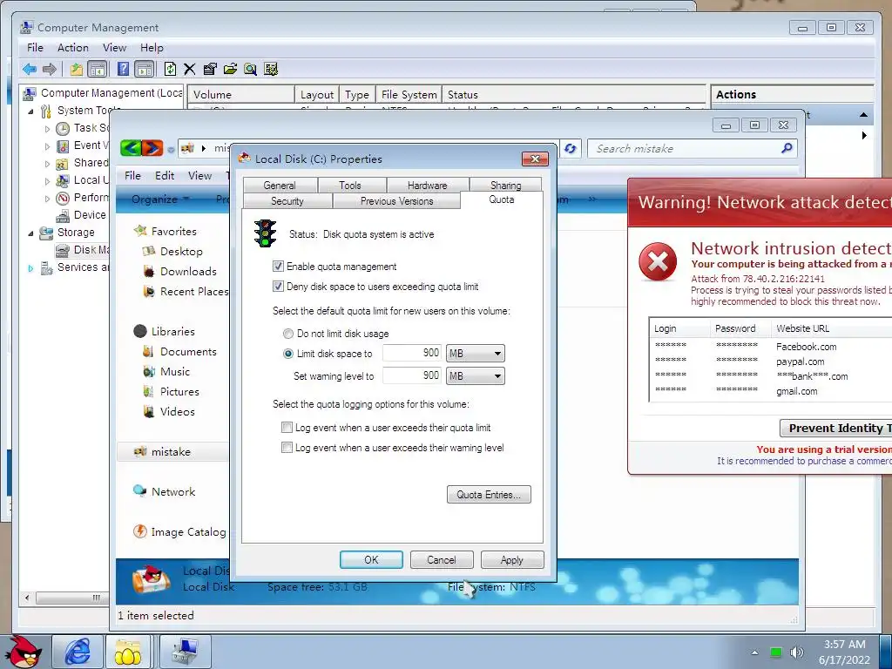
Task: Open the Action menu in Computer Management
Action: [x=73, y=48]
